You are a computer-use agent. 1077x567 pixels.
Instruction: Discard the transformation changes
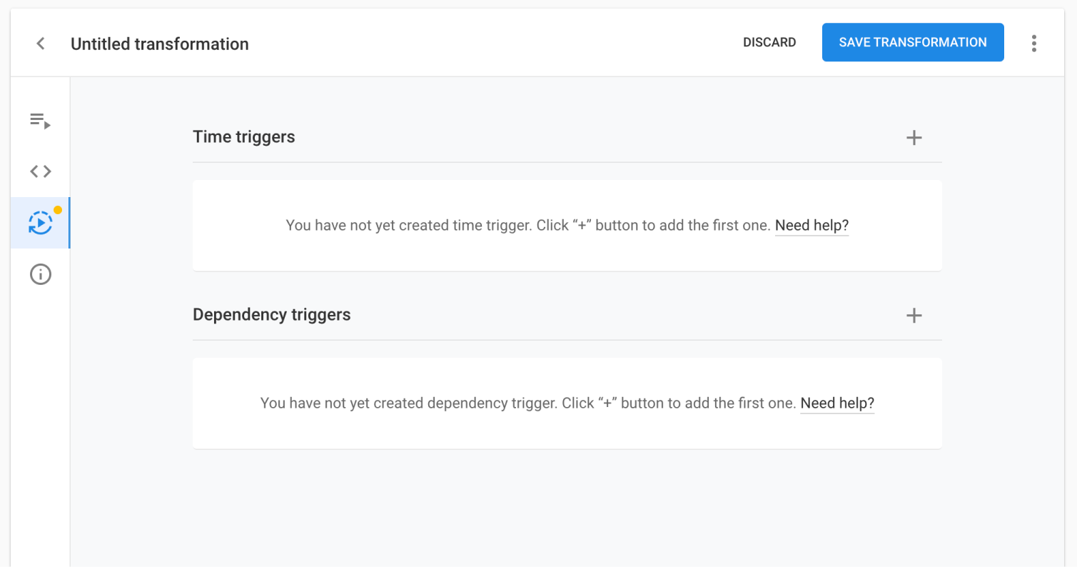pyautogui.click(x=769, y=43)
